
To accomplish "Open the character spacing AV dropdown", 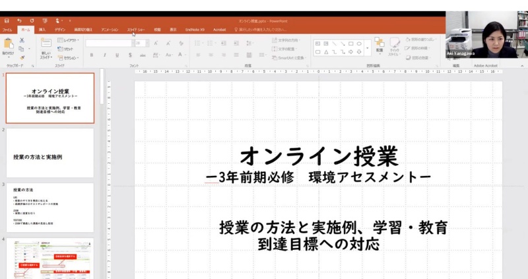I will point(156,55).
